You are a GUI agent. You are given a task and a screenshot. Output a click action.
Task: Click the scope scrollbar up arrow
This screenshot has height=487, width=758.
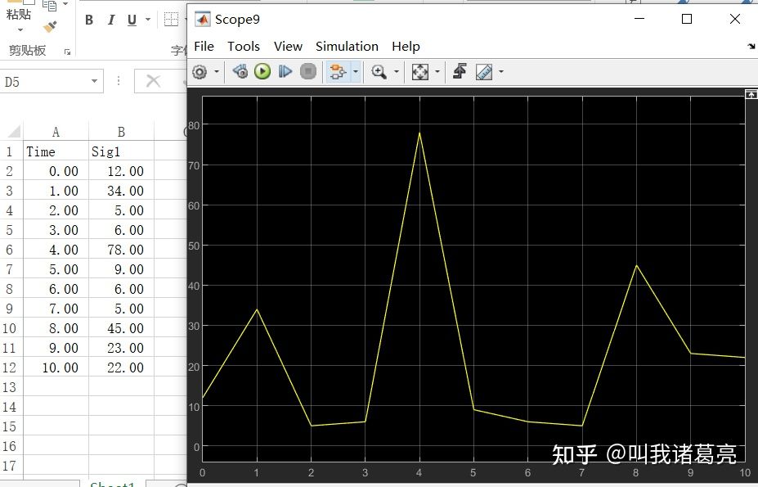[751, 94]
